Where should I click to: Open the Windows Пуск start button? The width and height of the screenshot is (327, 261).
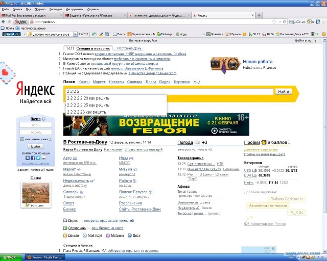(11, 257)
